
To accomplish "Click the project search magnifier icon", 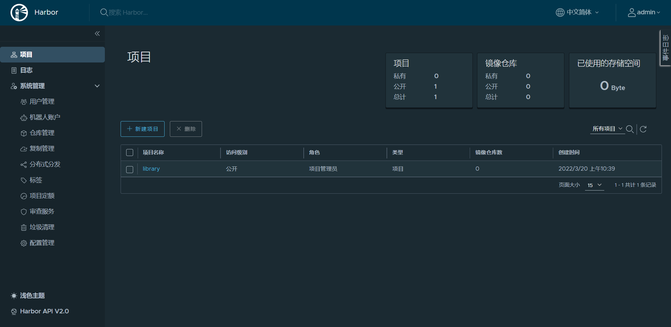I will coord(630,129).
